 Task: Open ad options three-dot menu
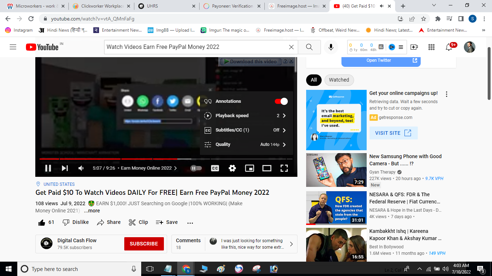(x=447, y=94)
